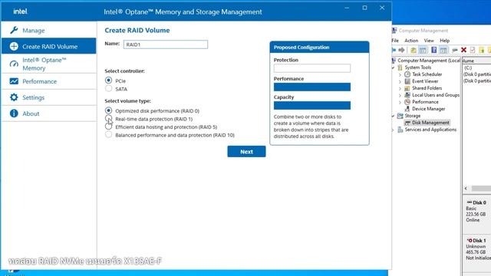
Task: Click the Intel logo in title bar
Action: point(20,11)
